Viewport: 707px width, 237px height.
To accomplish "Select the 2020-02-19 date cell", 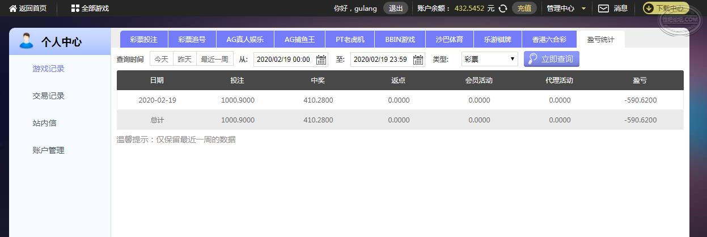I will pos(157,100).
